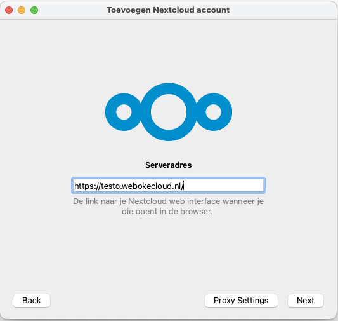Click the Nextcloud logo
The width and height of the screenshot is (338, 321).
pyautogui.click(x=169, y=112)
